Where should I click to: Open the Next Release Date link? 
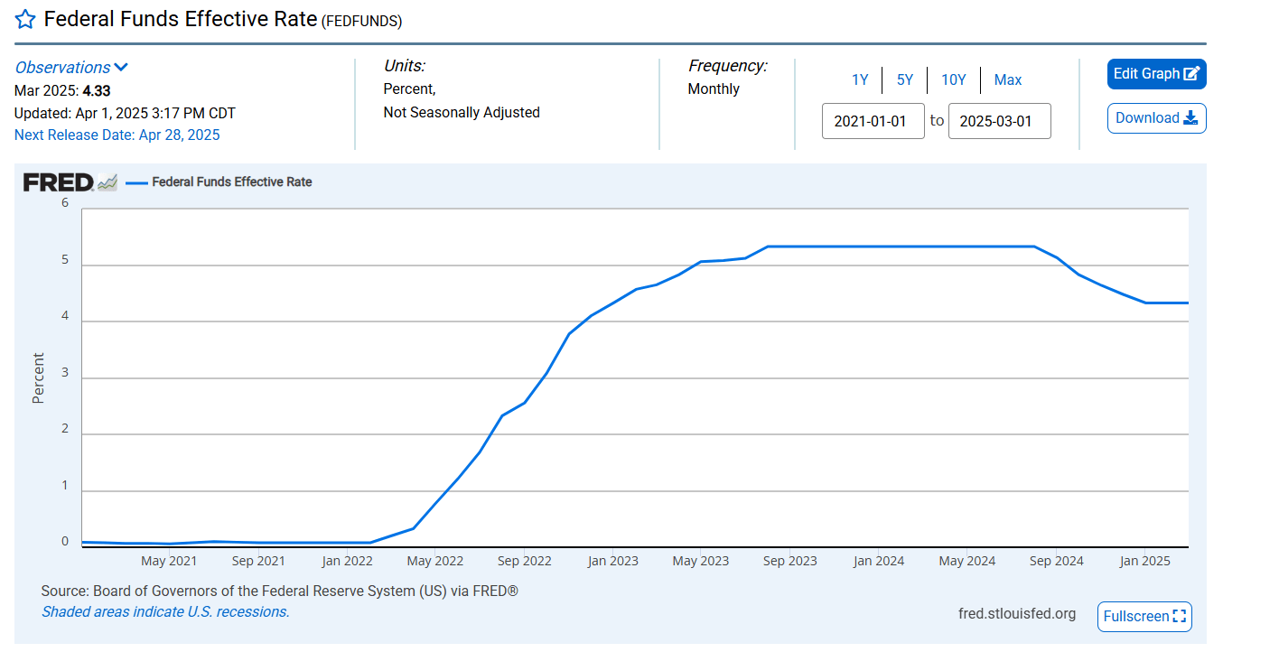click(x=117, y=135)
